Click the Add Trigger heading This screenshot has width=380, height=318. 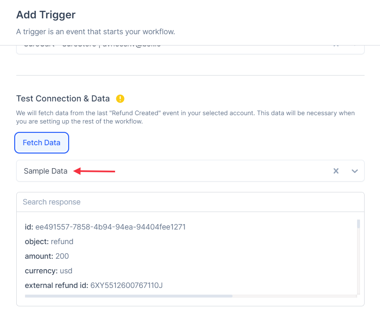pos(46,15)
